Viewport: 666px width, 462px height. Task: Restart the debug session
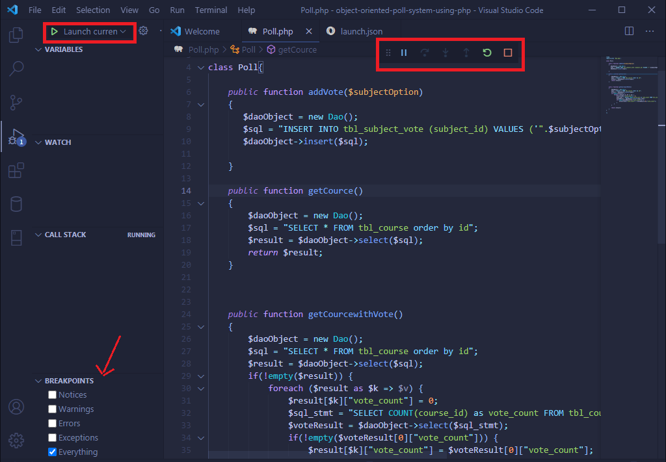[x=487, y=53]
